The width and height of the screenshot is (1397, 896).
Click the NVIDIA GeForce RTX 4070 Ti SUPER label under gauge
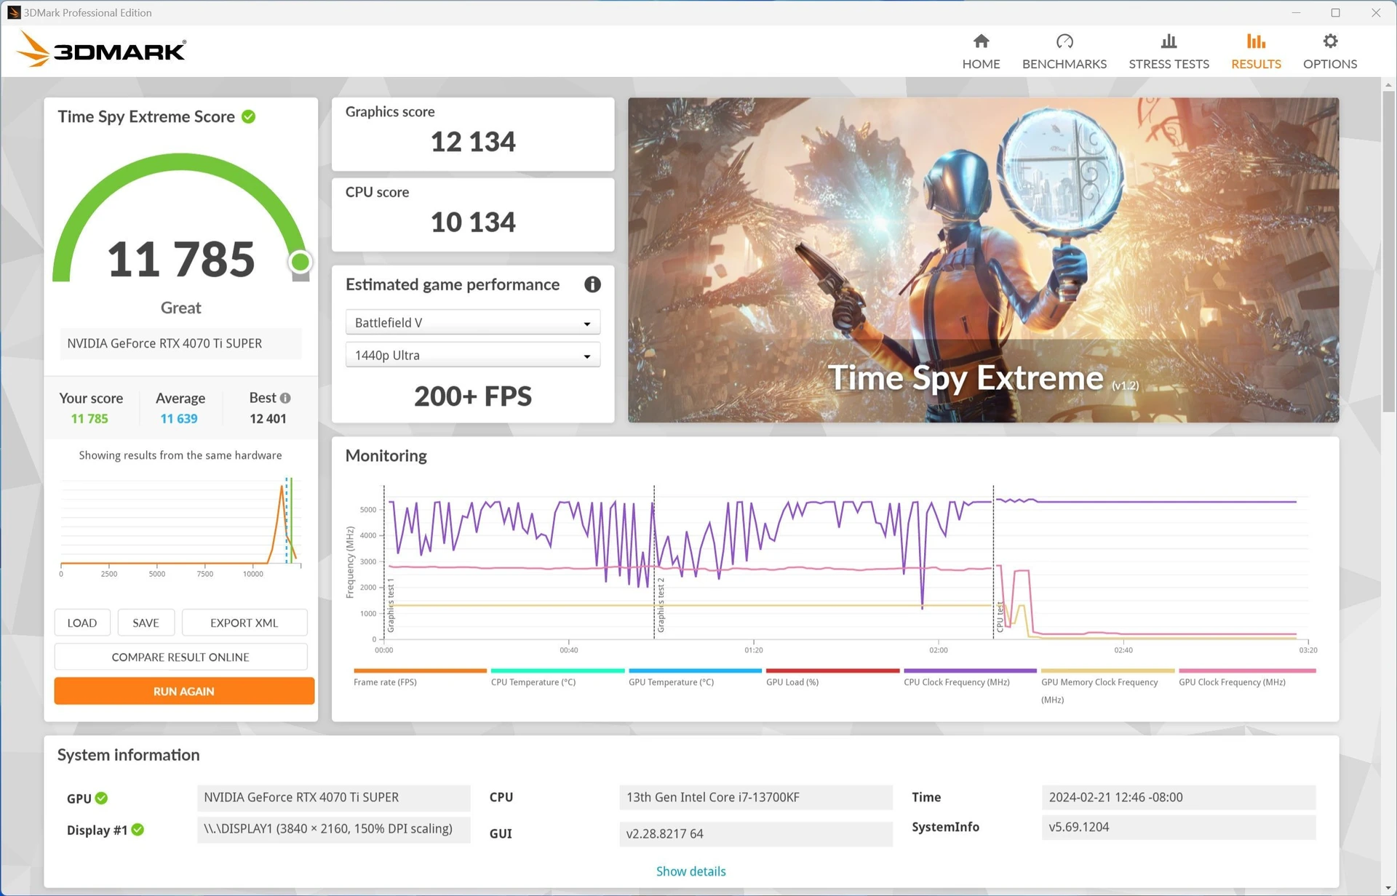pyautogui.click(x=180, y=343)
